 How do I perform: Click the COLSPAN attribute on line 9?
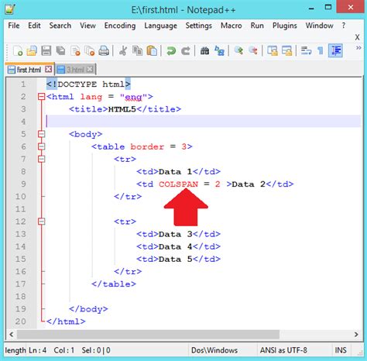[178, 184]
